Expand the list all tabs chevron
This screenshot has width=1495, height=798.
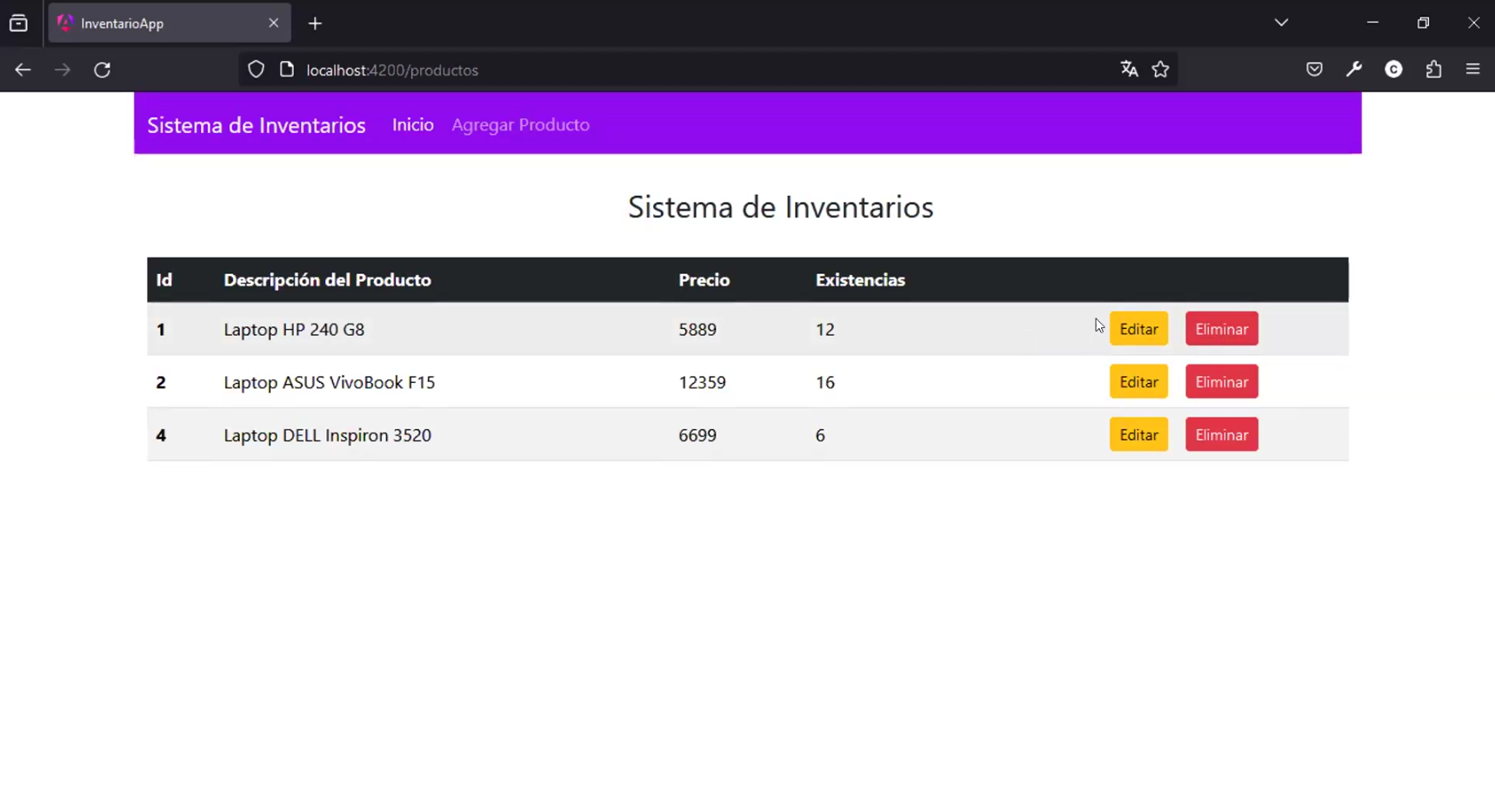(1281, 23)
